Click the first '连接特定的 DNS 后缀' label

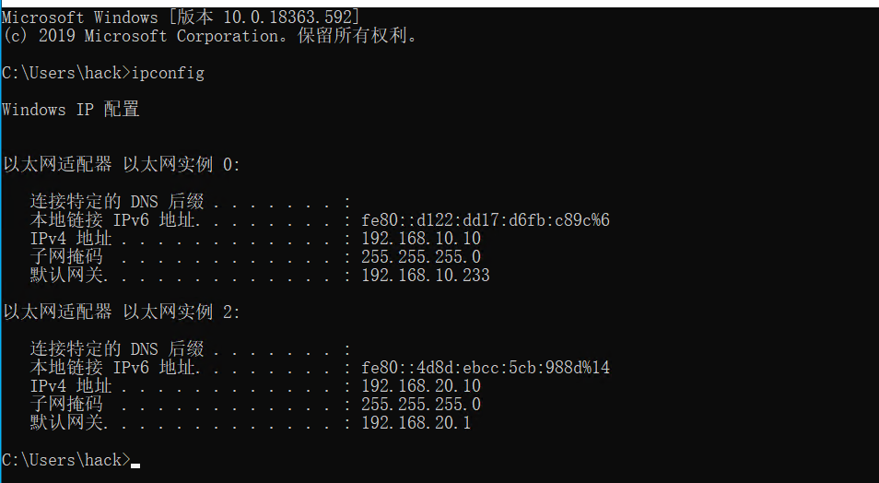click(x=117, y=201)
